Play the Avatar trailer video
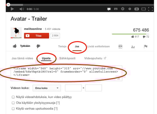157x114 pixels. click(x=12, y=9)
